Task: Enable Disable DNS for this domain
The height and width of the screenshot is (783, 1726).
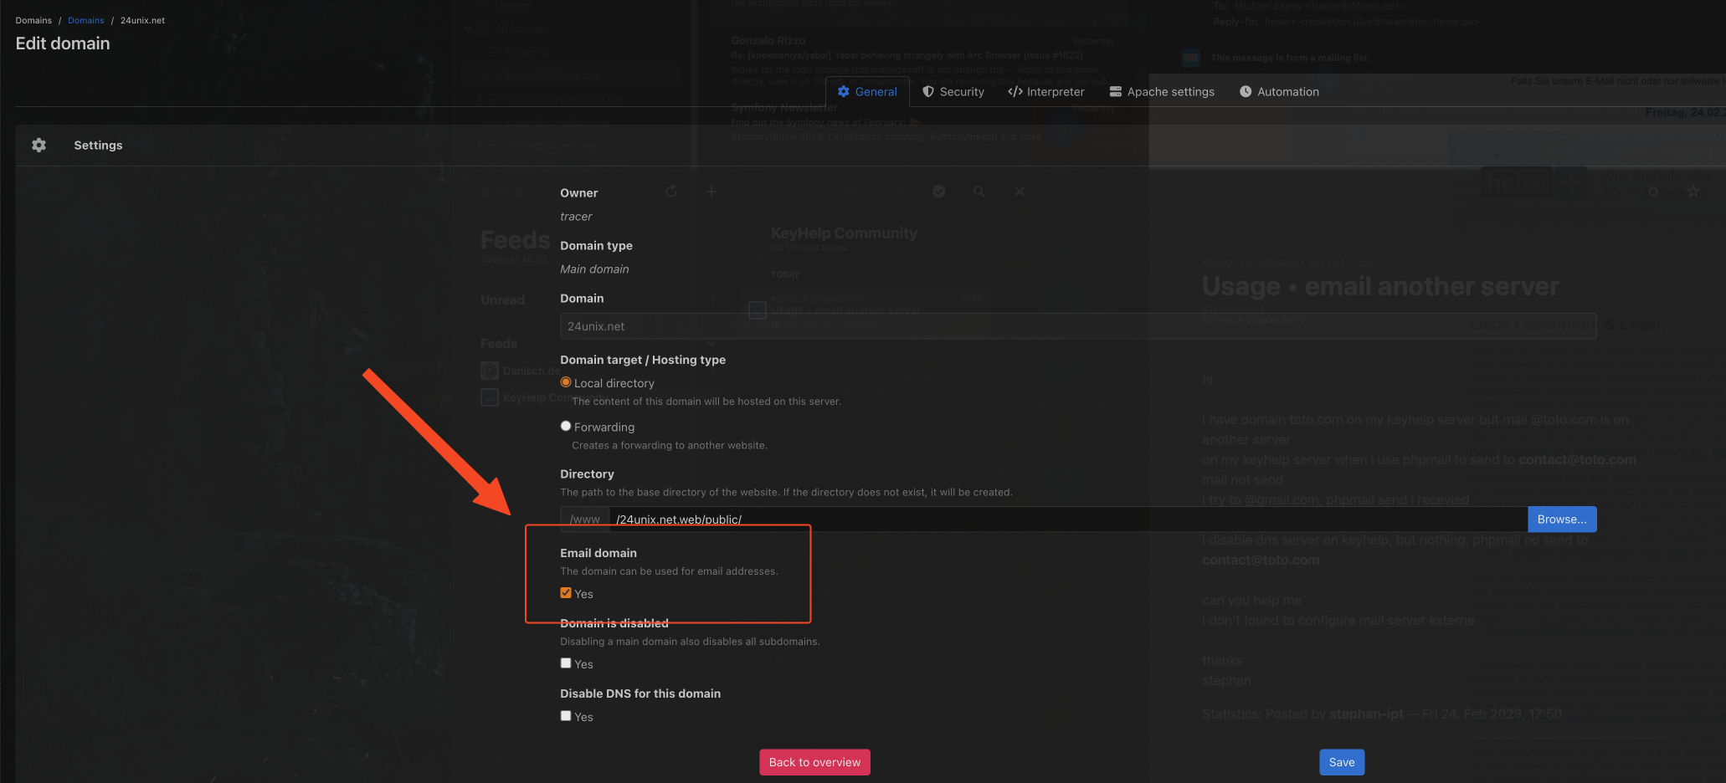Action: (x=566, y=716)
